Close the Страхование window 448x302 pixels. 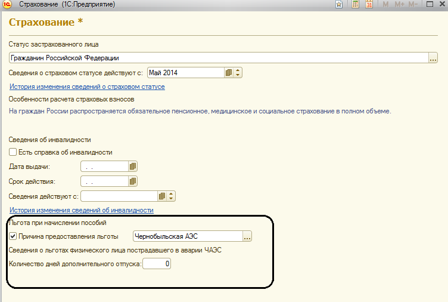tap(442, 4)
